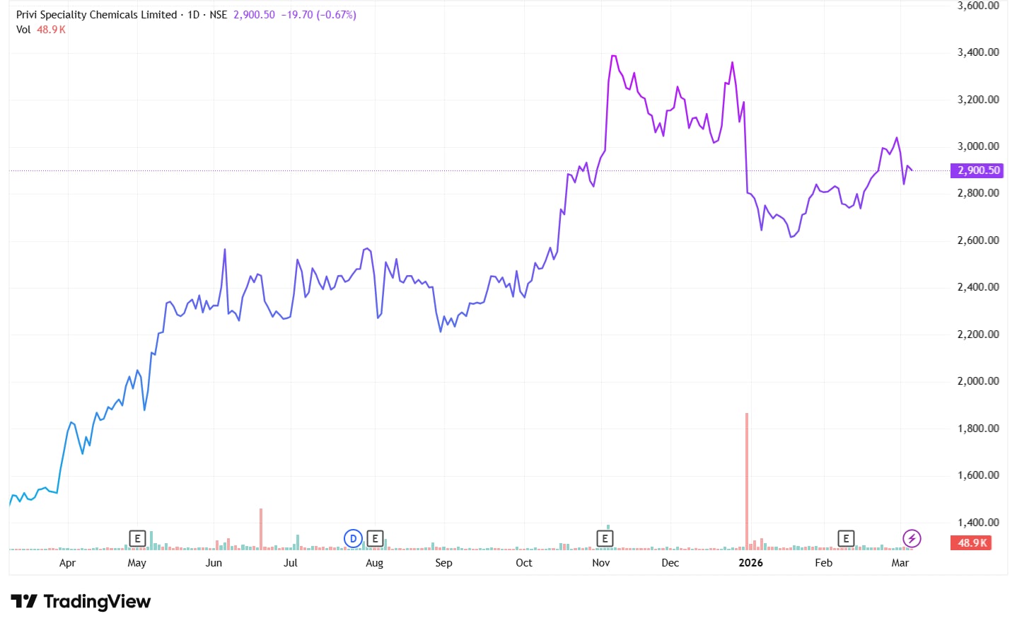1017x628 pixels.
Task: Click the Privi Speciality Chemicals Limited title
Action: click(96, 15)
